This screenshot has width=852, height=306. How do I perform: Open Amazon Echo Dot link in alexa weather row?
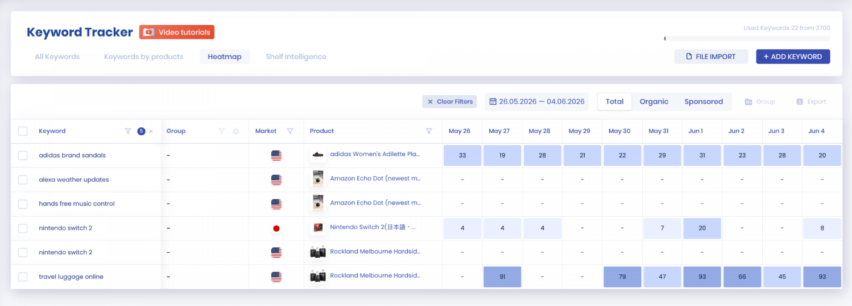(375, 178)
